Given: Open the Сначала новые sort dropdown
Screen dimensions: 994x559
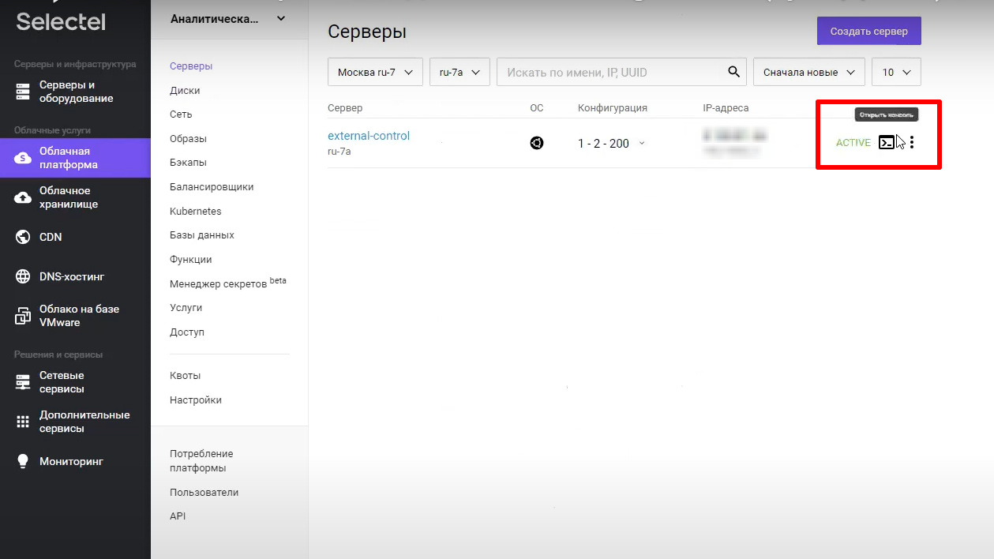Looking at the screenshot, I should coord(808,72).
